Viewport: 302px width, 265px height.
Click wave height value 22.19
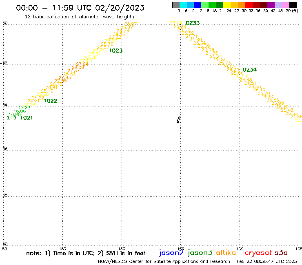(29, 104)
